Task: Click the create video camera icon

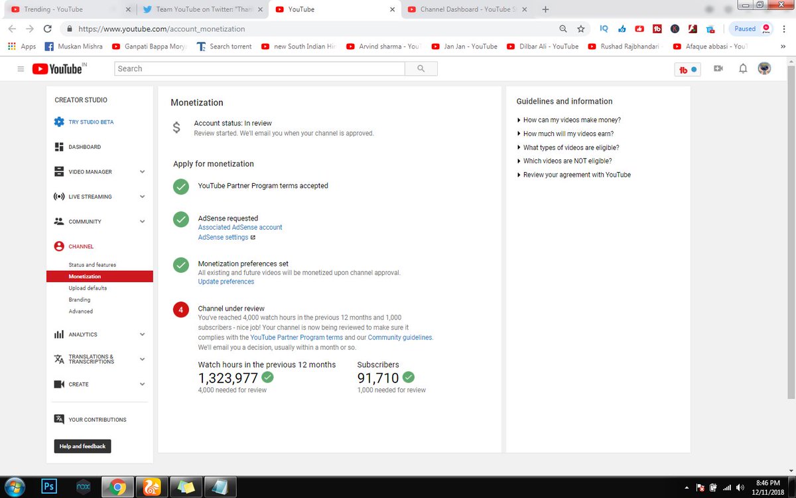Action: tap(718, 68)
